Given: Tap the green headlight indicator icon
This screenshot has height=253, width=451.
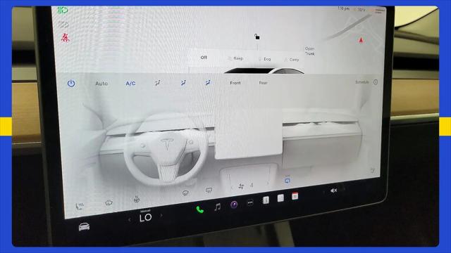Looking at the screenshot, I should pos(63,11).
